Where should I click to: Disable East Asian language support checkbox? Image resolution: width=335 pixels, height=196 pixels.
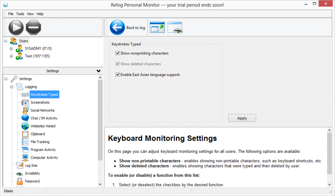117,75
